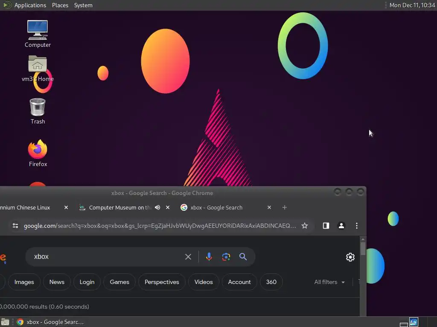
Task: Select Chrome window in the taskbar
Action: [x=50, y=322]
